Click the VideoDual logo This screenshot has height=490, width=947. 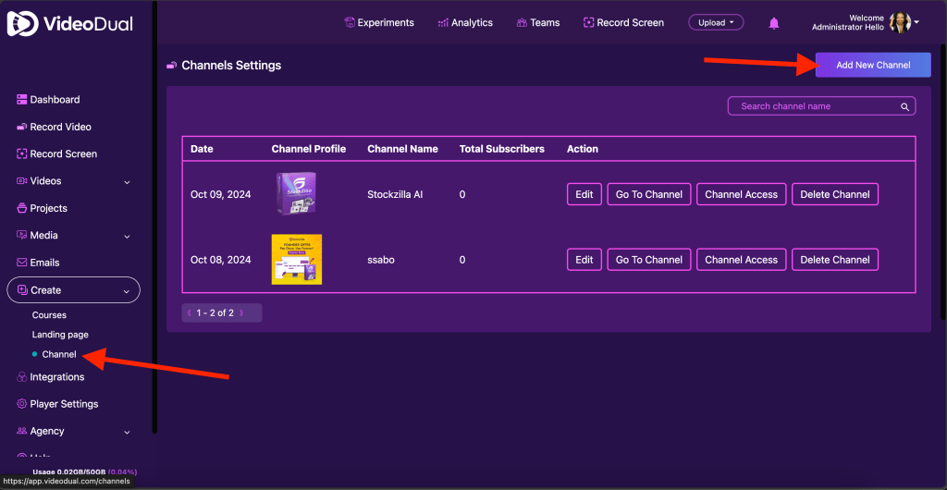click(x=70, y=24)
